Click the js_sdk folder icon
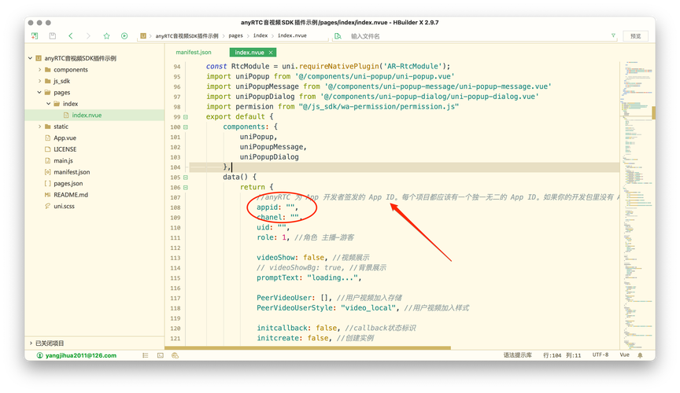This screenshot has width=680, height=393. (48, 81)
